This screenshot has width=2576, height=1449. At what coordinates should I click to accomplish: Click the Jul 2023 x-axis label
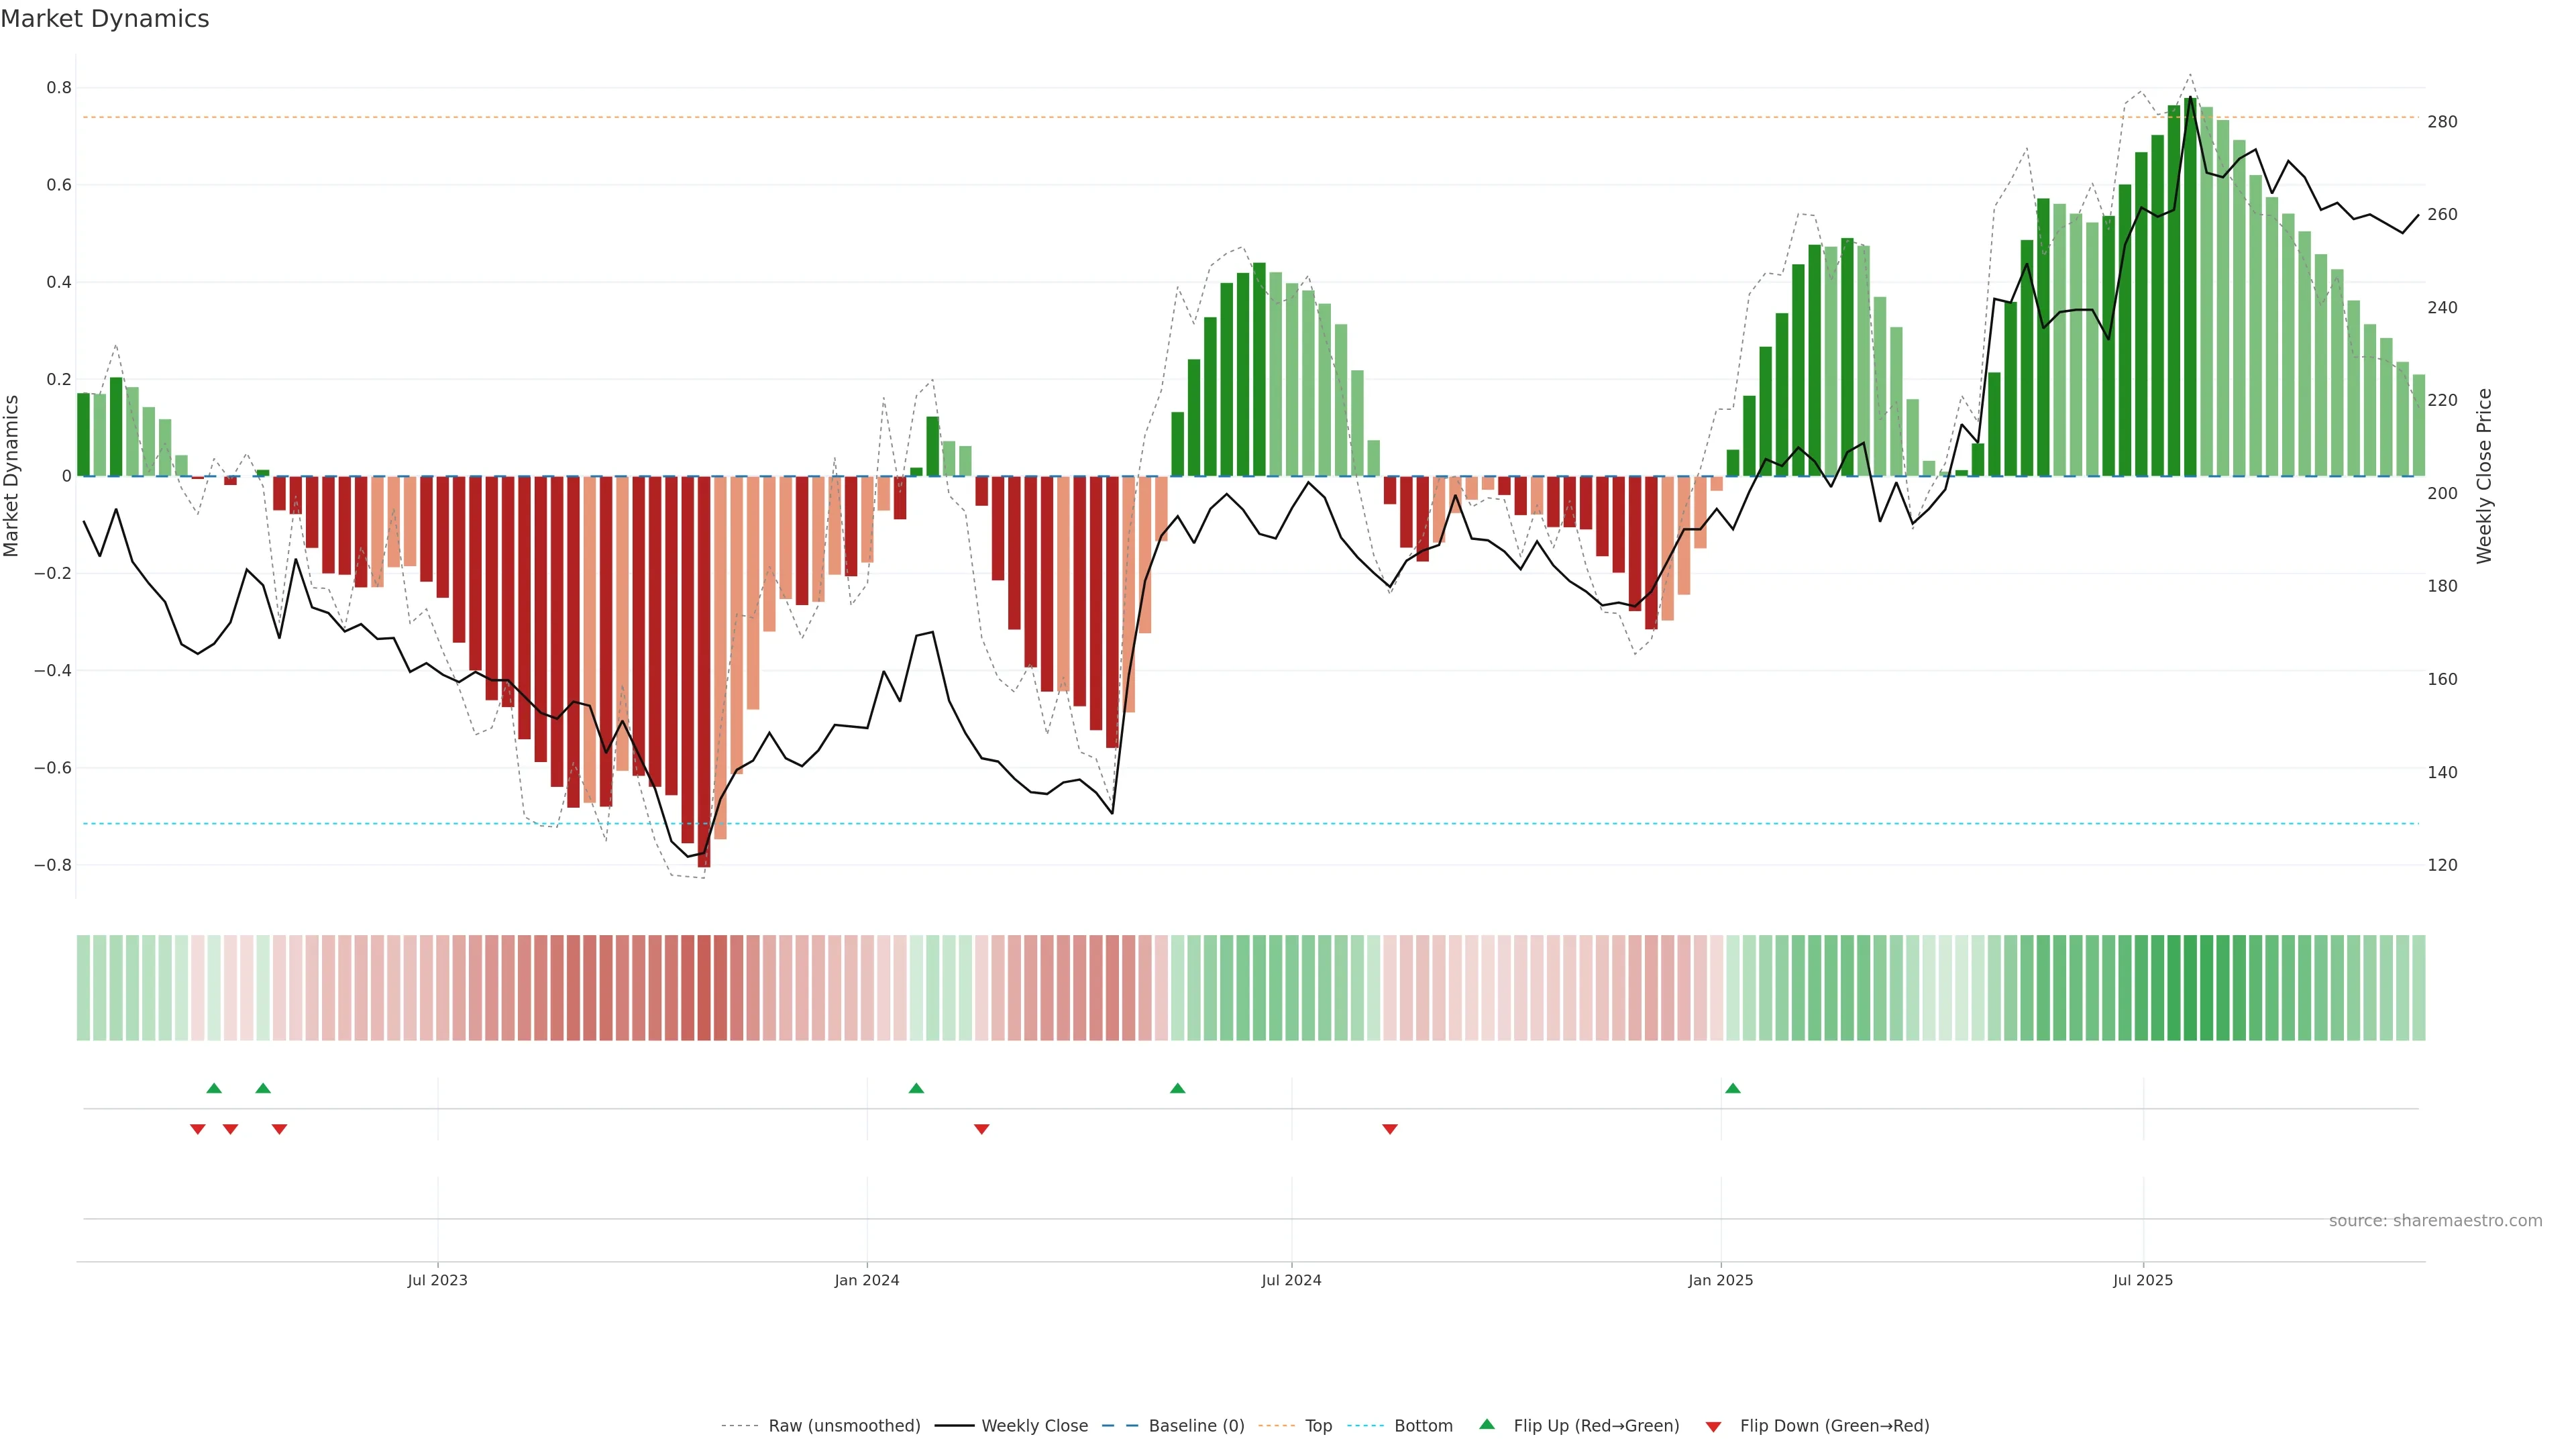click(x=437, y=1280)
